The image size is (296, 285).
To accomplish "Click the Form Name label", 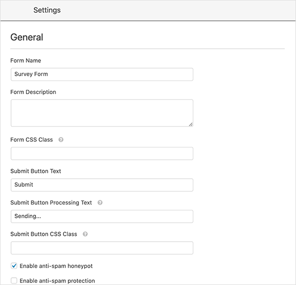I will 25,60.
